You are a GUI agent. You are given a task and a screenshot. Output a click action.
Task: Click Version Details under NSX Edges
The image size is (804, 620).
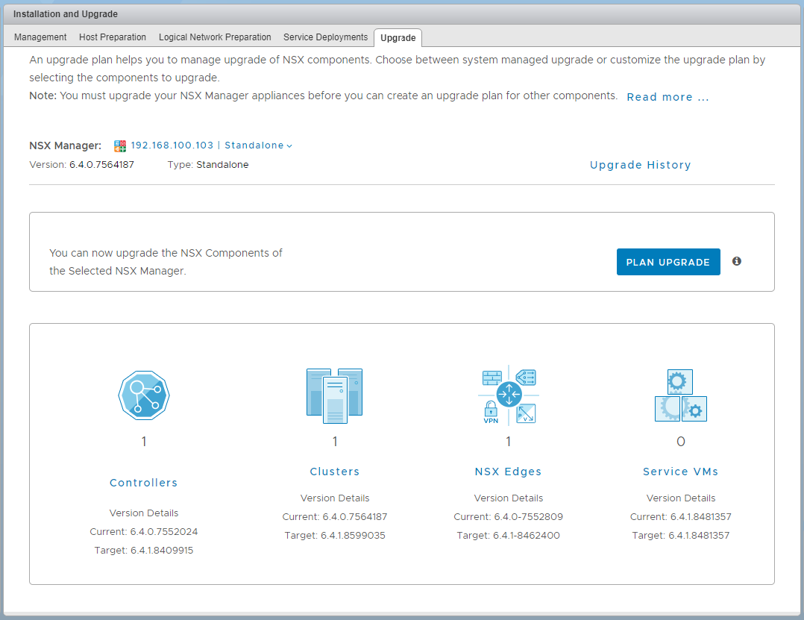(x=508, y=498)
